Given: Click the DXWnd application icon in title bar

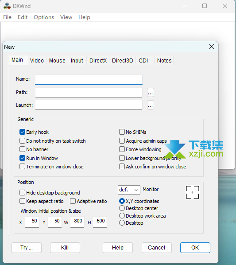Looking at the screenshot, I should (7, 6).
